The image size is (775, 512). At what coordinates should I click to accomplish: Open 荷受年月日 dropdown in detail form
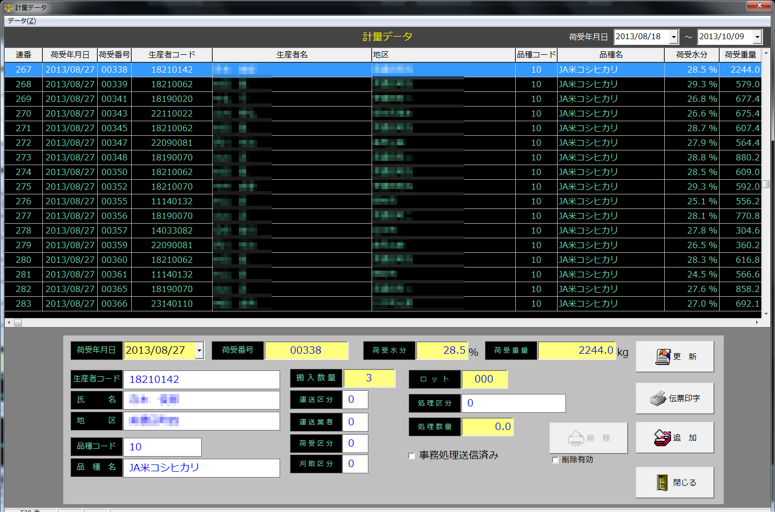pyautogui.click(x=199, y=351)
